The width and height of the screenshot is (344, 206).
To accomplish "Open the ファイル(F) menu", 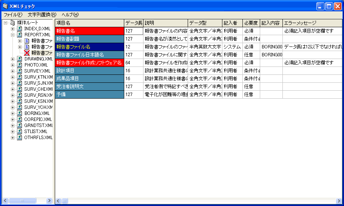I will pyautogui.click(x=13, y=15).
